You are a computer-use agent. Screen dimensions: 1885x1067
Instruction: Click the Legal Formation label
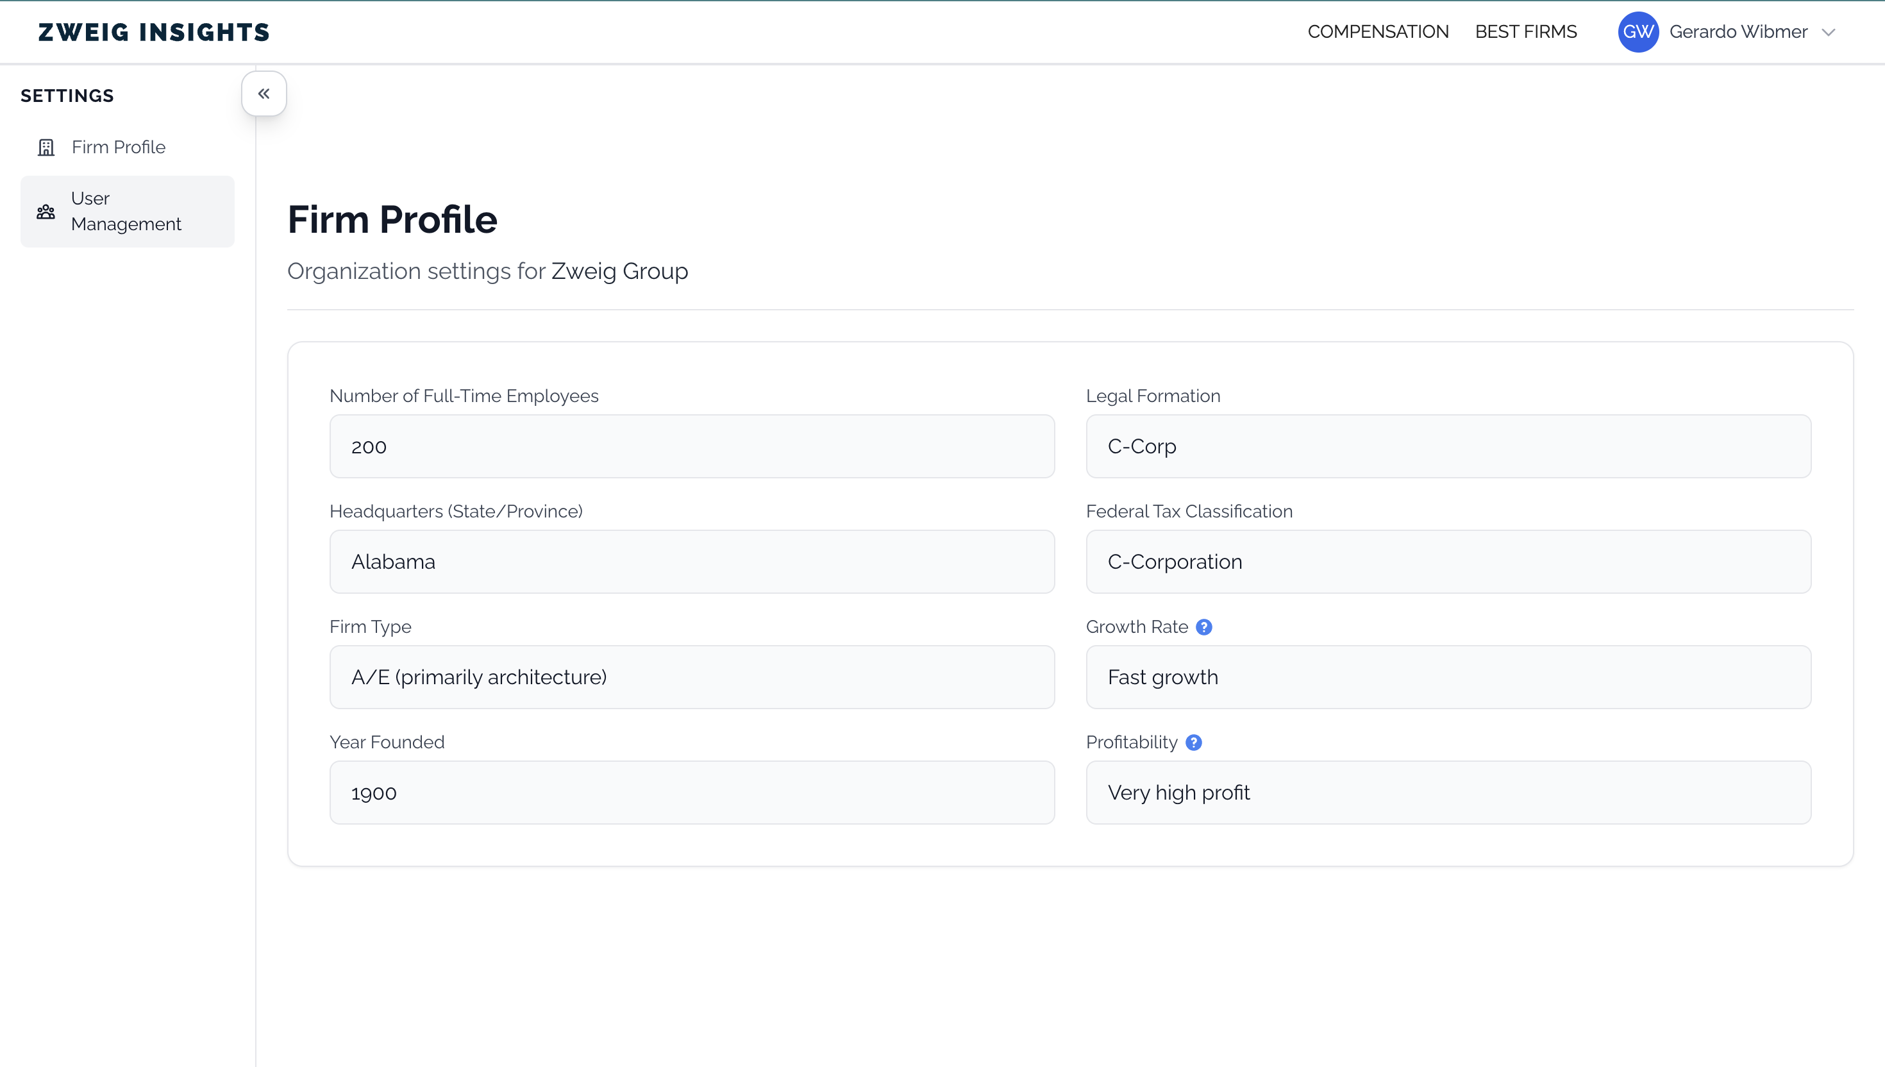click(1153, 396)
